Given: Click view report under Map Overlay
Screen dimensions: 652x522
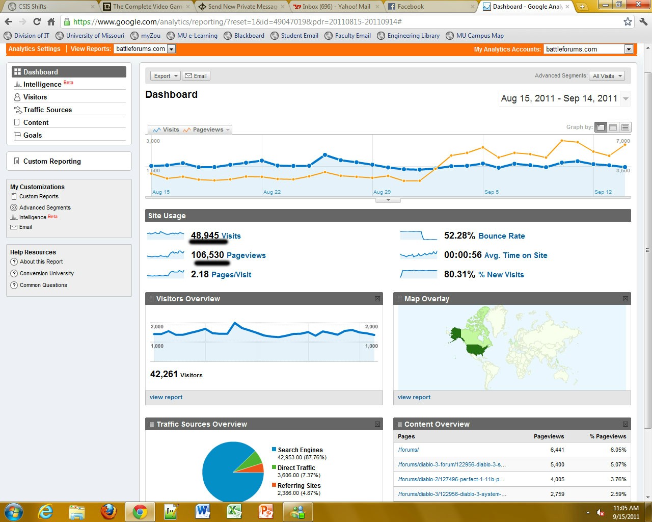Looking at the screenshot, I should 414,397.
